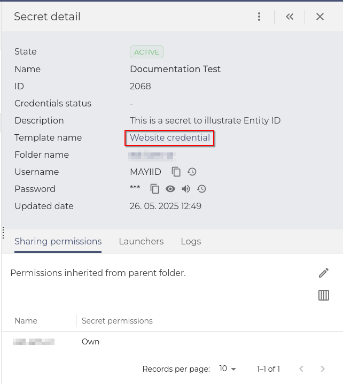
Task: Click the Secret permissions column header
Action: tap(117, 321)
